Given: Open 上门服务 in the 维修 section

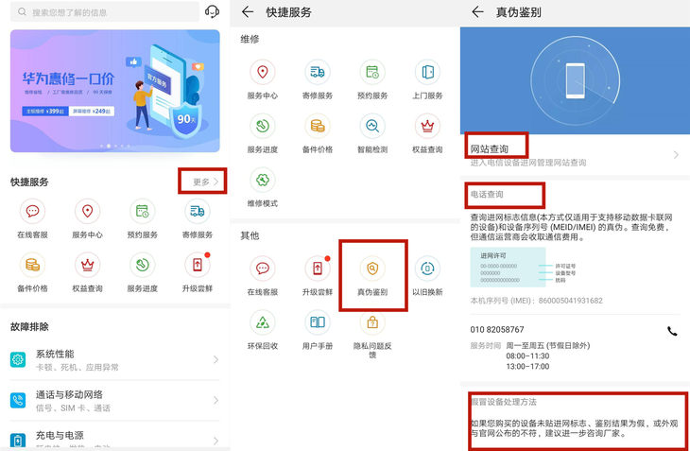Looking at the screenshot, I should click(x=427, y=79).
